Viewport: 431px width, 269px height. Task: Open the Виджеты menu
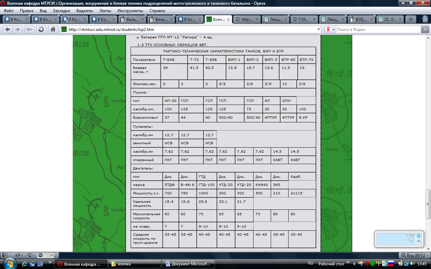[85, 11]
